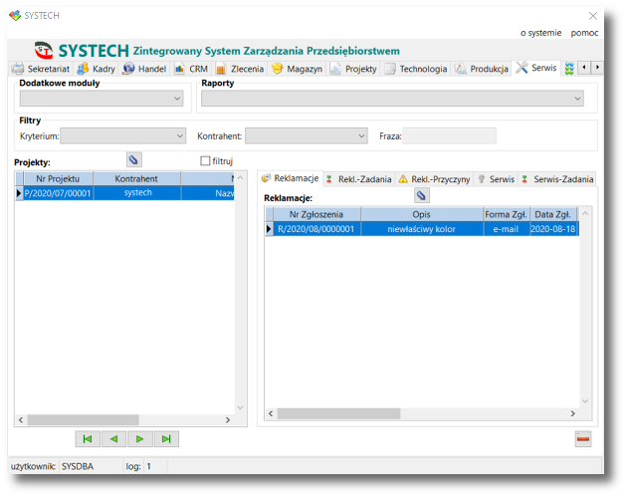Image resolution: width=627 pixels, height=497 pixels.
Task: Click the Kontrahent column header in Projekty
Action: [x=136, y=178]
